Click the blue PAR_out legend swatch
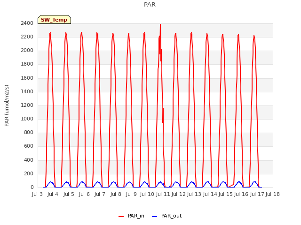This screenshot has height=225, width=301. coord(155,217)
